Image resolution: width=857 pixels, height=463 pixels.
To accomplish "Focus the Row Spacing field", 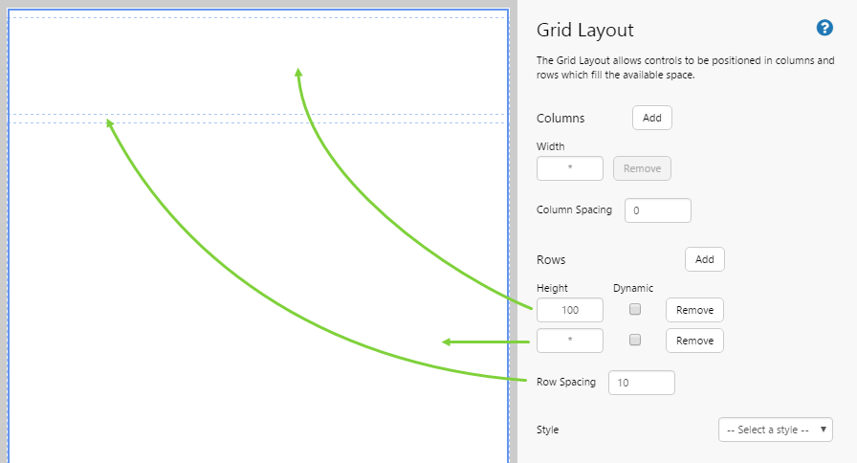I will tap(641, 383).
